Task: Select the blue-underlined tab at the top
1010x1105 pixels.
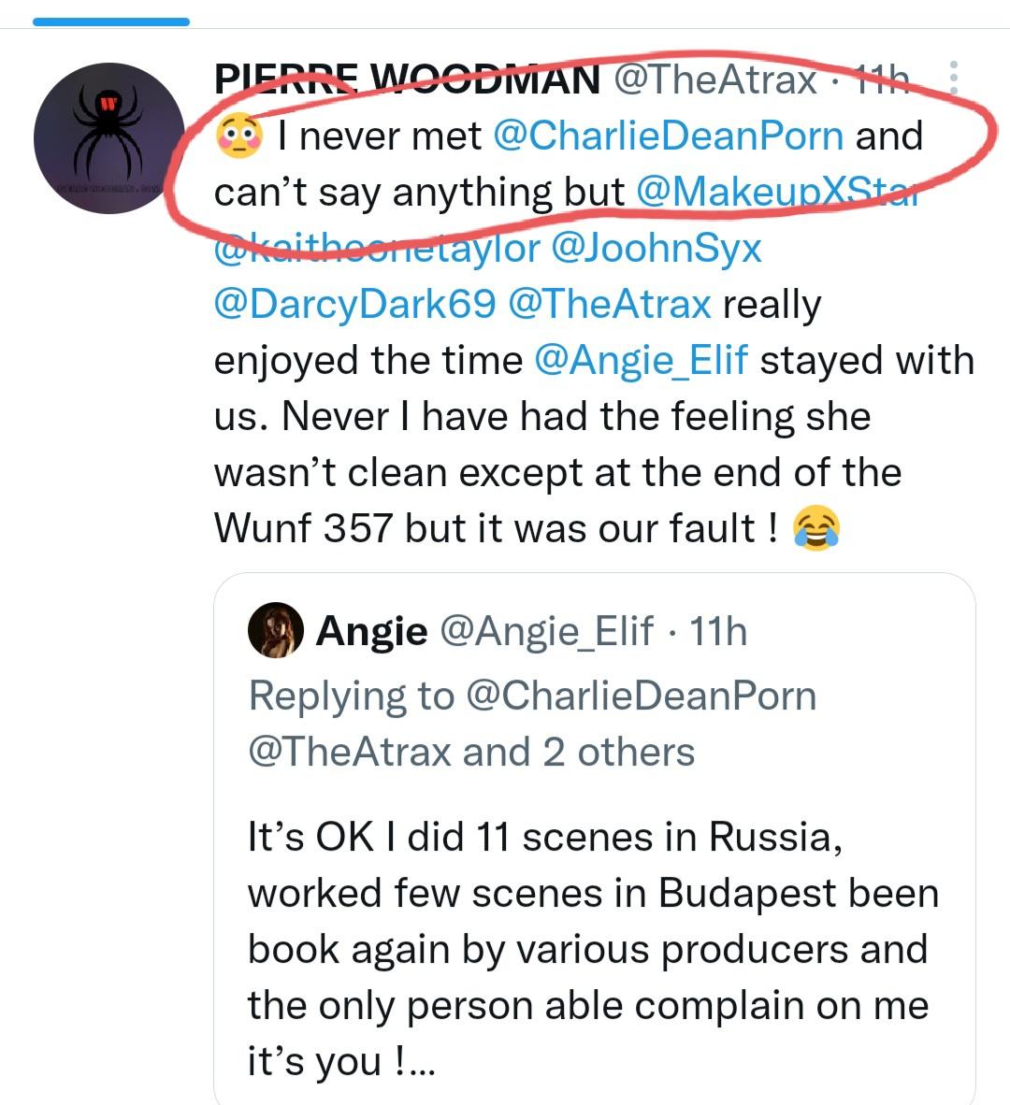Action: pyautogui.click(x=111, y=21)
